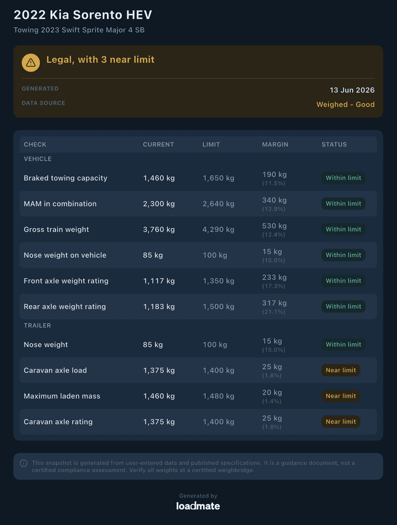Select the 'Gross train weight' row label
This screenshot has width=397, height=525.
56,230
